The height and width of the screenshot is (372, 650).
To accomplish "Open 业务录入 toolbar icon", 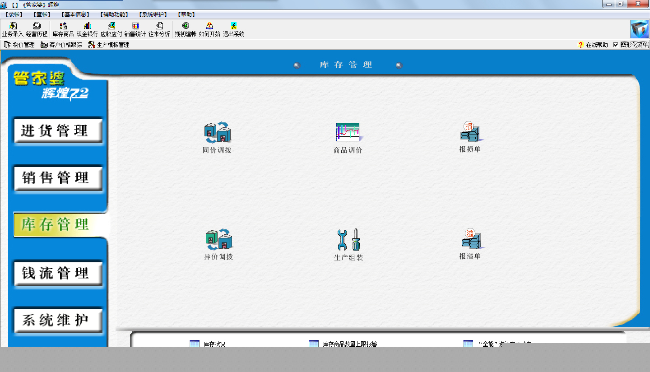I will pyautogui.click(x=13, y=29).
